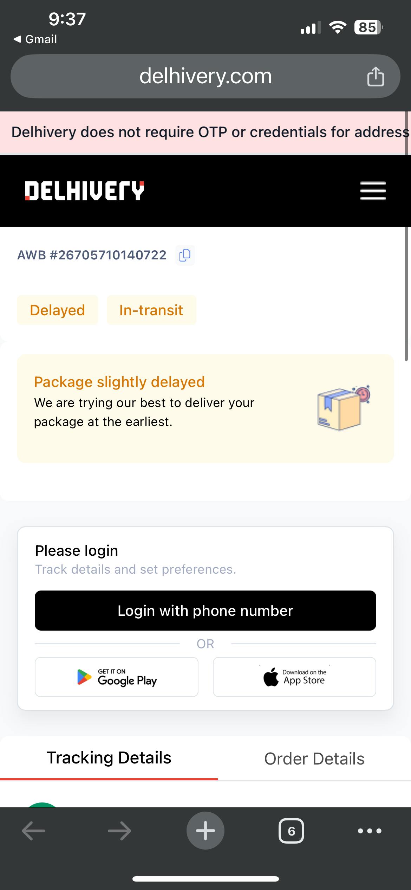Screen dimensions: 411x890
Task: Download from the App Store
Action: coord(294,677)
